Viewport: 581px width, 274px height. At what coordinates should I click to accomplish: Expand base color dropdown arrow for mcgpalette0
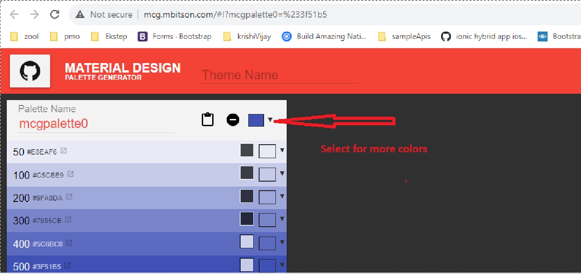pyautogui.click(x=270, y=120)
